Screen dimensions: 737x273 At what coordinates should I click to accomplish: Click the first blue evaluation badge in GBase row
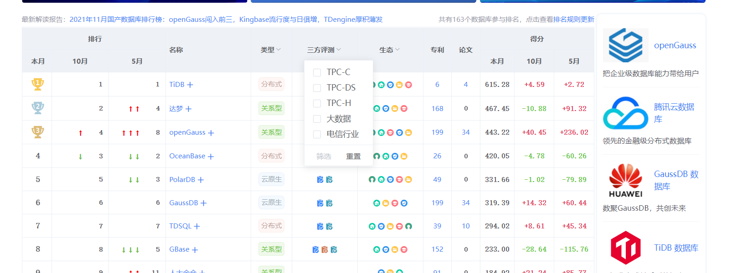[315, 249]
